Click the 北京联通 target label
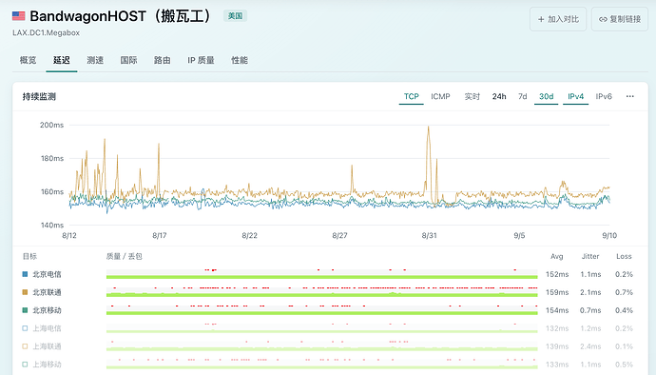Viewport: 656px width, 375px height. tap(47, 292)
